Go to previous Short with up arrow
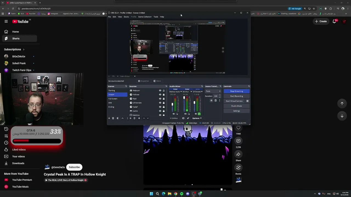 342,103
